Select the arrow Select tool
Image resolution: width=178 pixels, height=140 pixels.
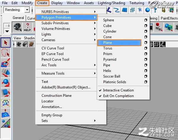(6, 43)
